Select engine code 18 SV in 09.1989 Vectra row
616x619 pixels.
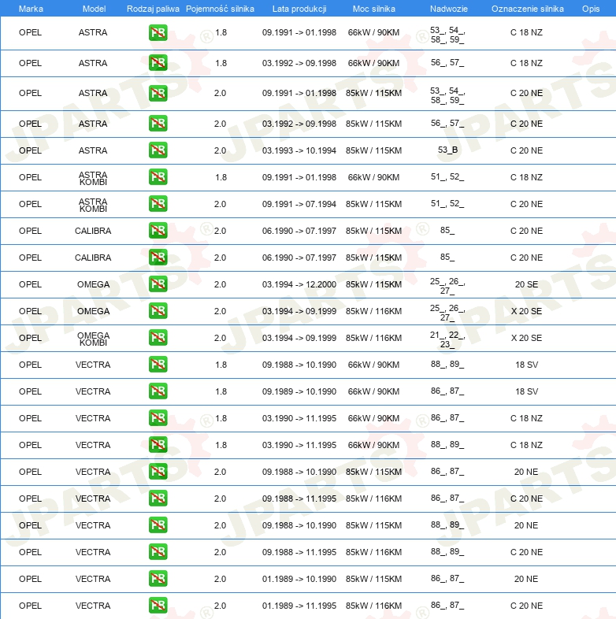pyautogui.click(x=526, y=391)
